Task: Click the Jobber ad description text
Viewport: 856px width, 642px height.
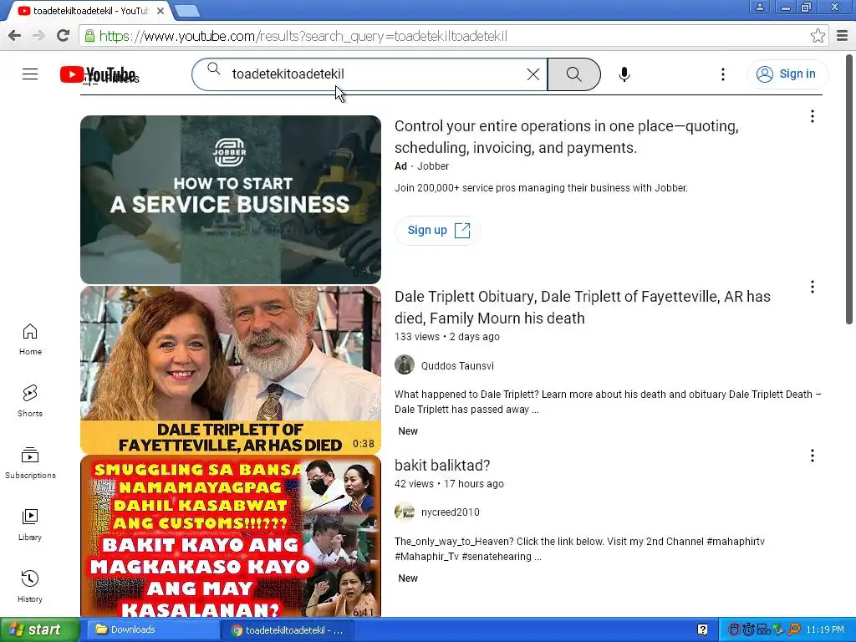Action: (541, 188)
